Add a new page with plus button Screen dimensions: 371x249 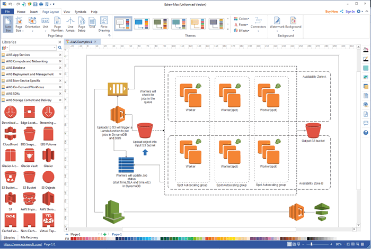[x=105, y=234]
